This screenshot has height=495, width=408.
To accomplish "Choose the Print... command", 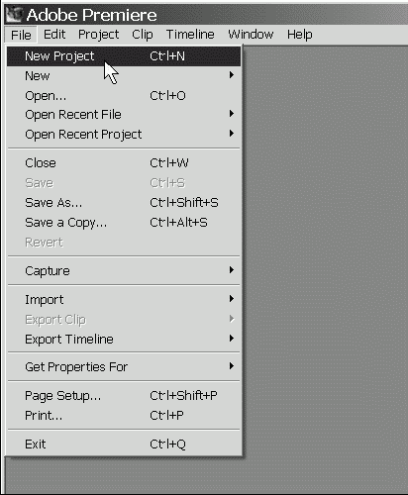I will (124, 415).
